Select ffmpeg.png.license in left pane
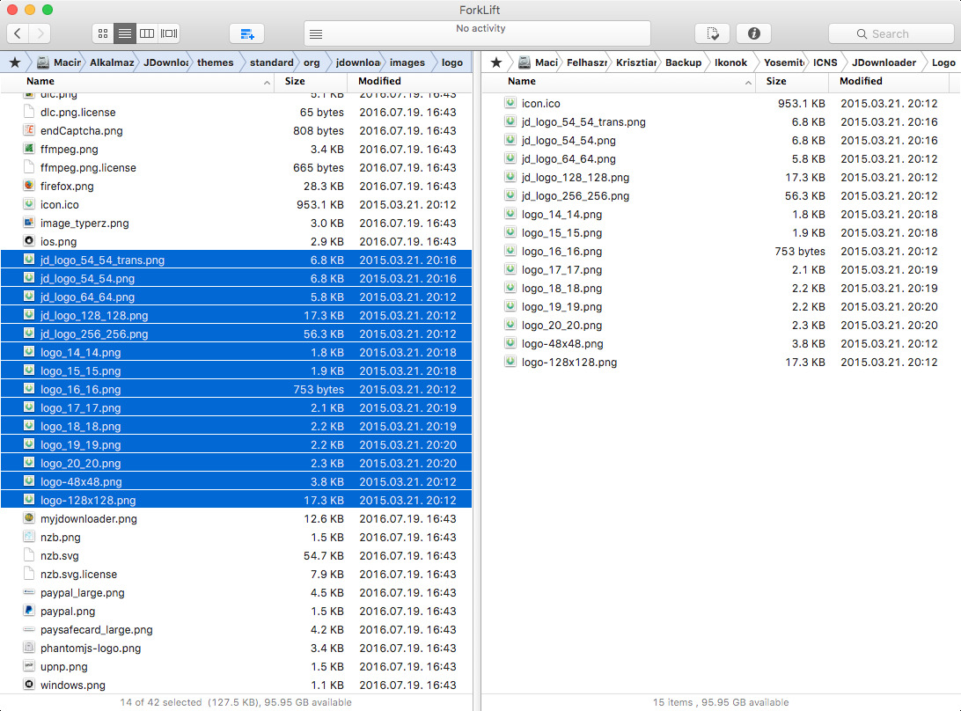961x711 pixels. [x=237, y=167]
